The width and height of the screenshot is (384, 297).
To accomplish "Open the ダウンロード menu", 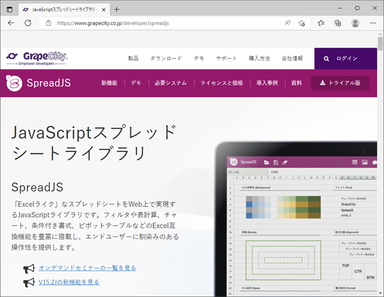I will [x=166, y=58].
